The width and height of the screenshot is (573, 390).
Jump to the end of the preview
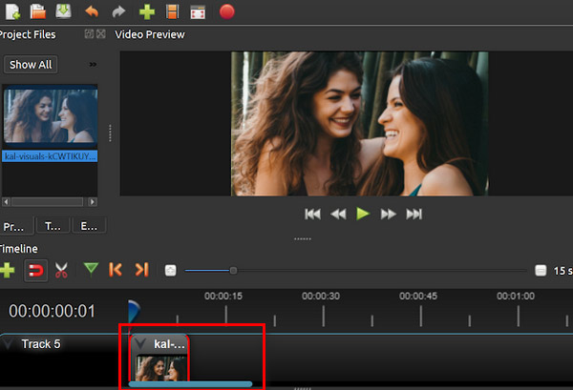(414, 214)
